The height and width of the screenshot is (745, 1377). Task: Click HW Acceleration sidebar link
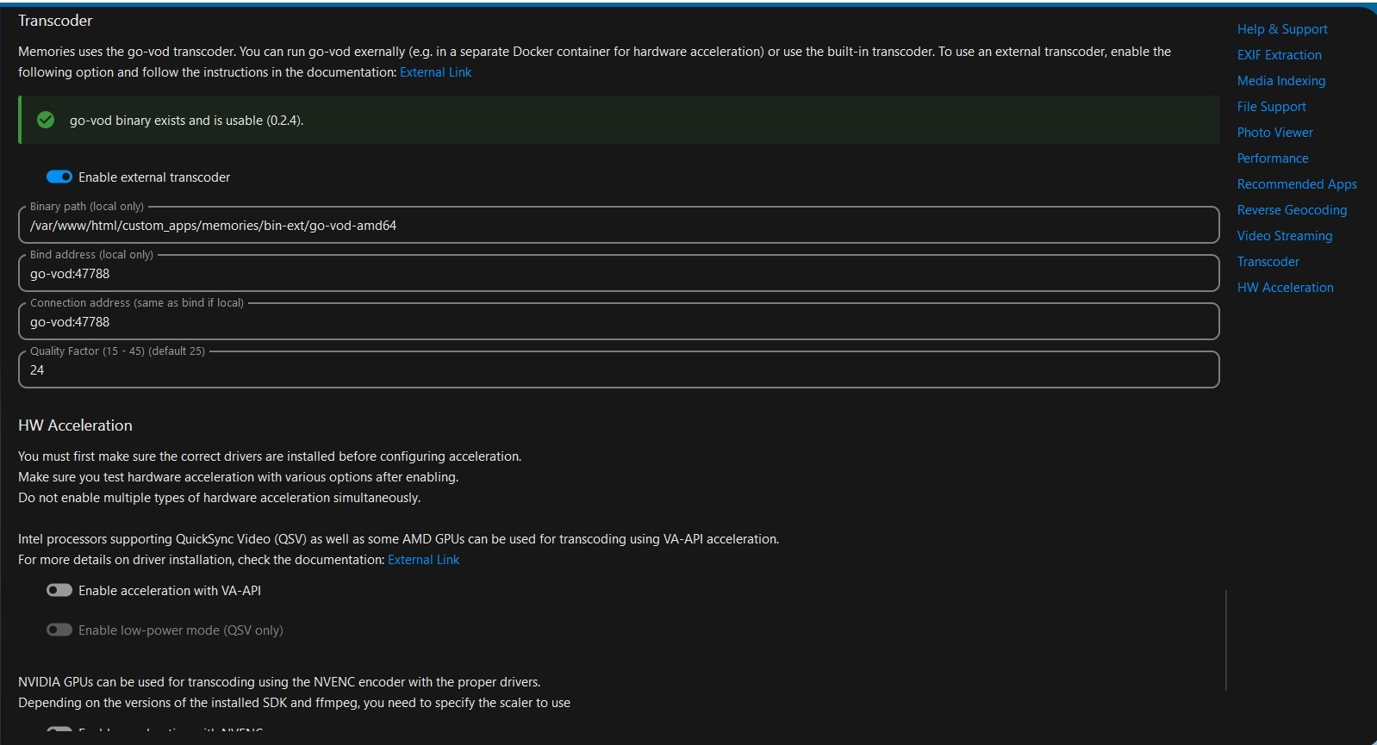tap(1285, 288)
